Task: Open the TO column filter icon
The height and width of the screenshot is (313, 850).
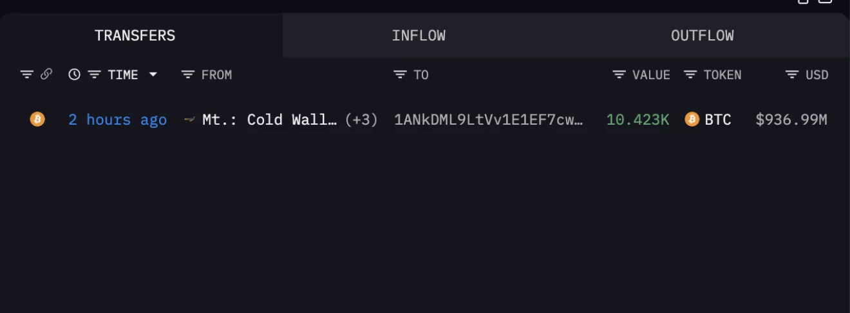Action: (x=400, y=75)
